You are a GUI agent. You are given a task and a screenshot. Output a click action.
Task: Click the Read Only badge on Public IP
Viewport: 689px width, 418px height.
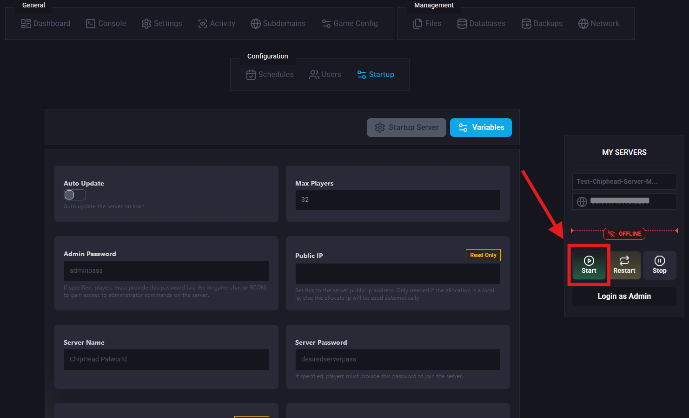(x=483, y=255)
